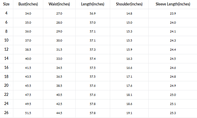Select the size 10 row label
This screenshot has width=197, height=118.
[6, 40]
